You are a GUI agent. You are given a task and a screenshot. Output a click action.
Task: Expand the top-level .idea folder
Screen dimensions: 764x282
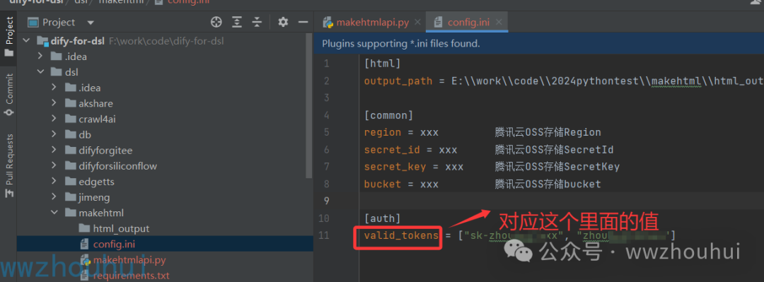[40, 57]
